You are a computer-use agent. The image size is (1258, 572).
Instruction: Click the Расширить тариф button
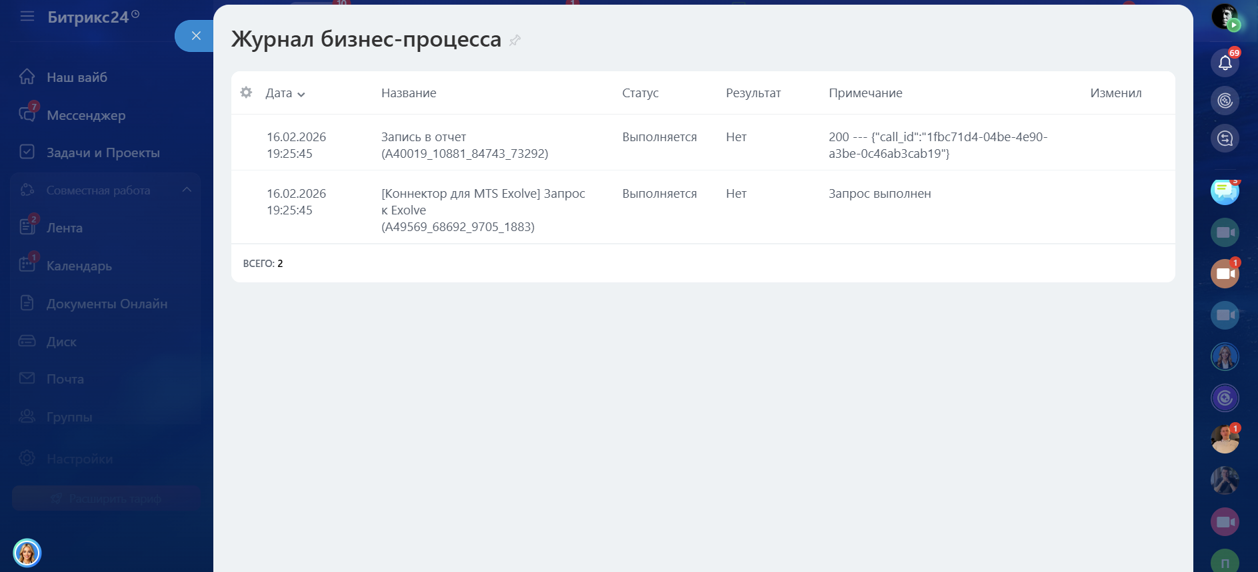pyautogui.click(x=106, y=498)
